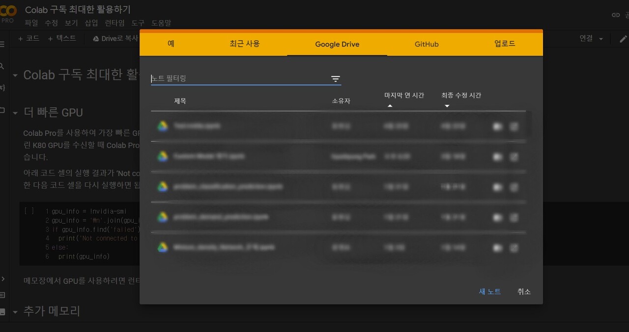The image size is (629, 332).
Task: Click the 연결 button
Action: [586, 39]
